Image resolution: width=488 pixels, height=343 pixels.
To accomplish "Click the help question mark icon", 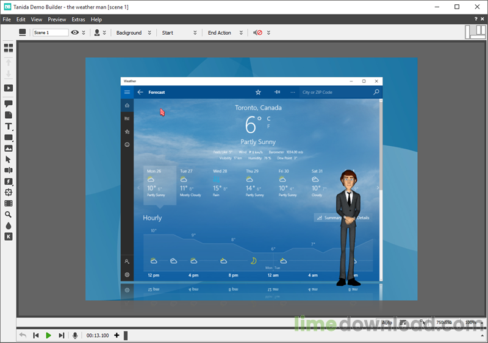I will pyautogui.click(x=476, y=19).
